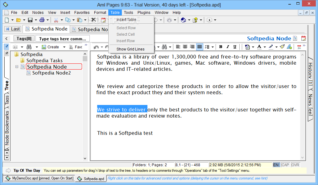Set center text alignment
The width and height of the screenshot is (318, 185).
tap(185, 47)
